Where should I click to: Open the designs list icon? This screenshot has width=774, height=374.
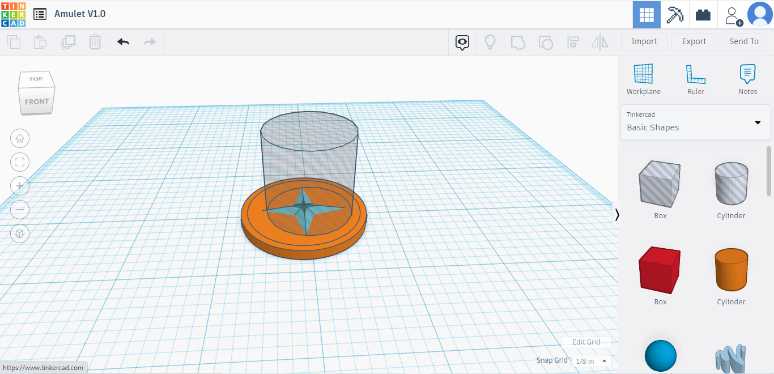pyautogui.click(x=40, y=14)
